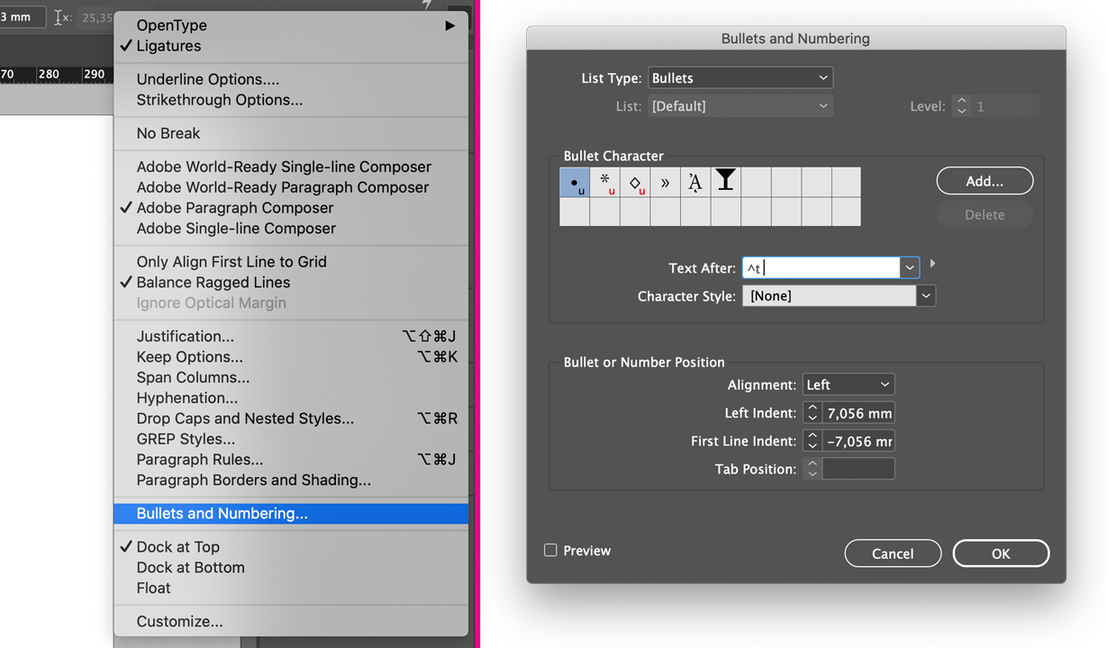The height and width of the screenshot is (648, 1107).
Task: Confirm dialog with the OK button
Action: pos(1001,553)
